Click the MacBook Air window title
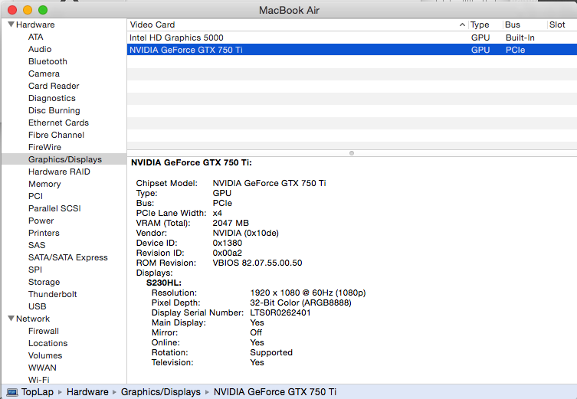Viewport: 577px width, 399px height. point(289,10)
